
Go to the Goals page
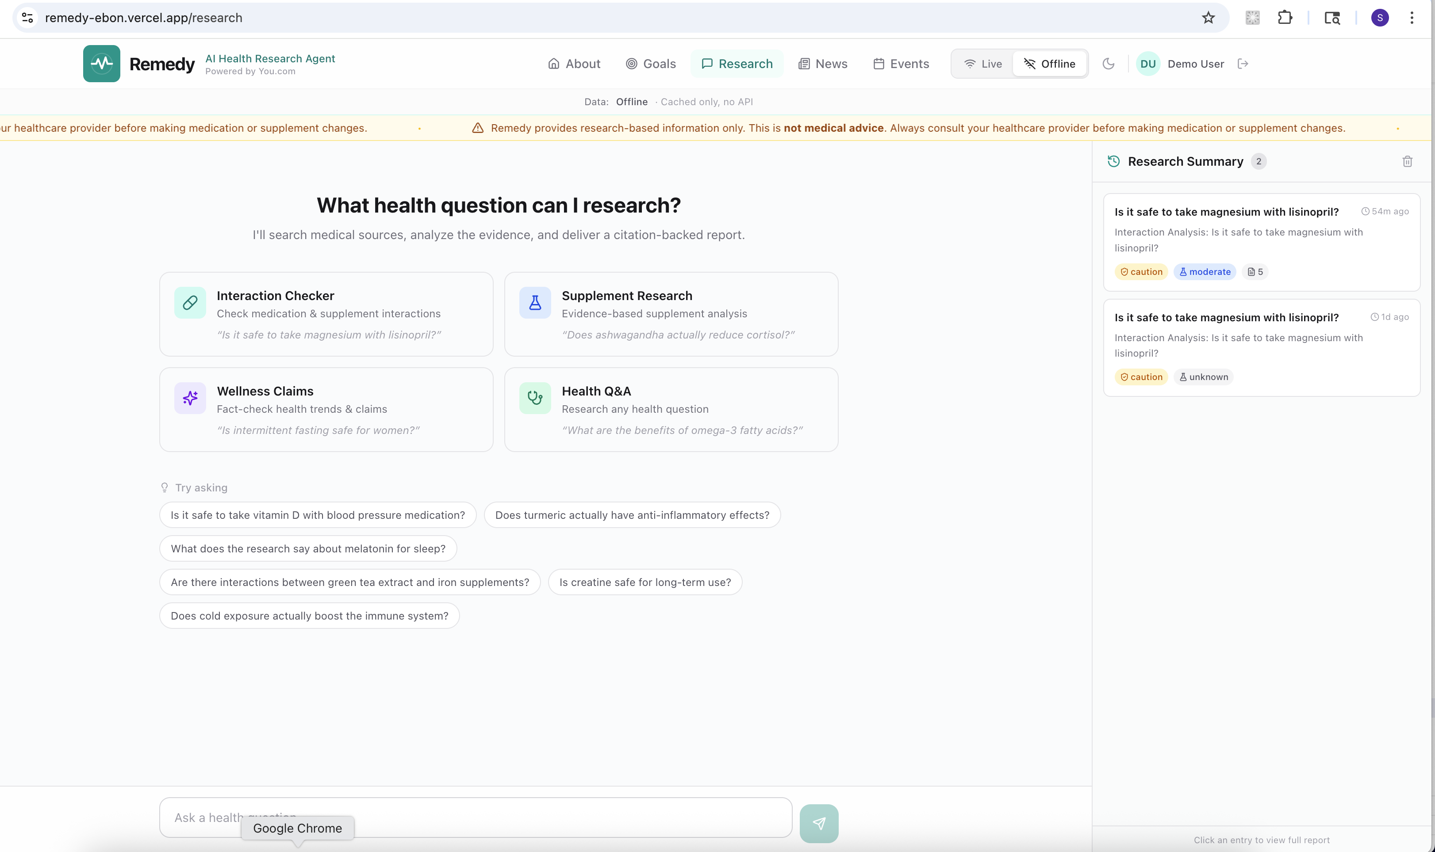coord(651,64)
